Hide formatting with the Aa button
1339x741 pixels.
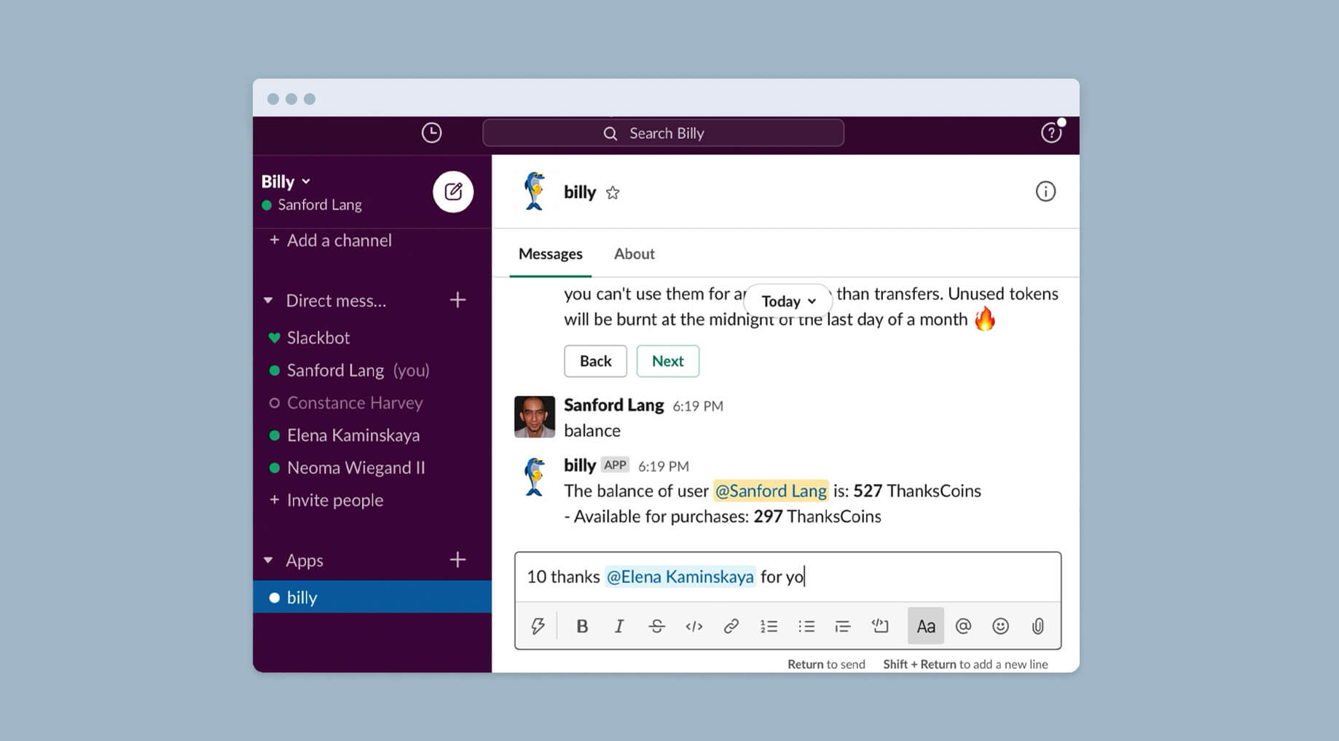pos(926,627)
